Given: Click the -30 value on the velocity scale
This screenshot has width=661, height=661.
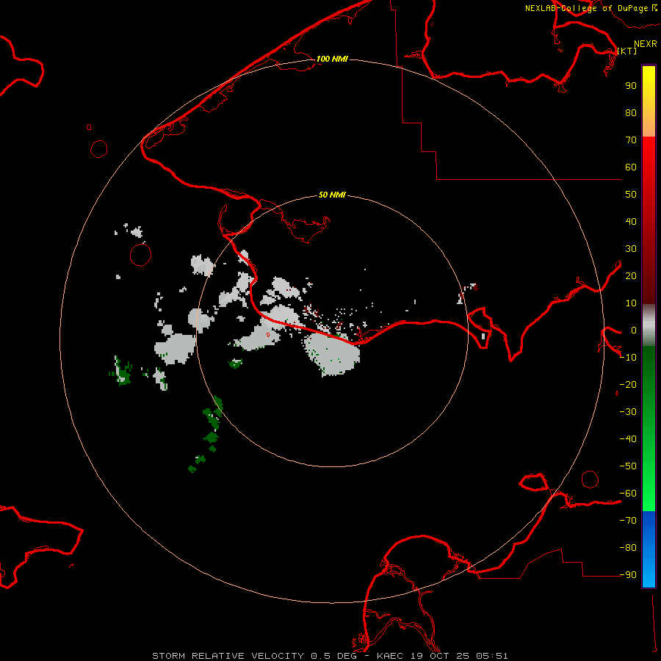Looking at the screenshot, I should [x=628, y=412].
